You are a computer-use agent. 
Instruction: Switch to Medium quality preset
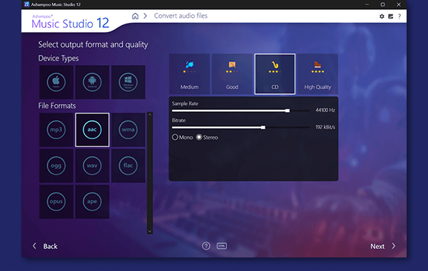(190, 74)
